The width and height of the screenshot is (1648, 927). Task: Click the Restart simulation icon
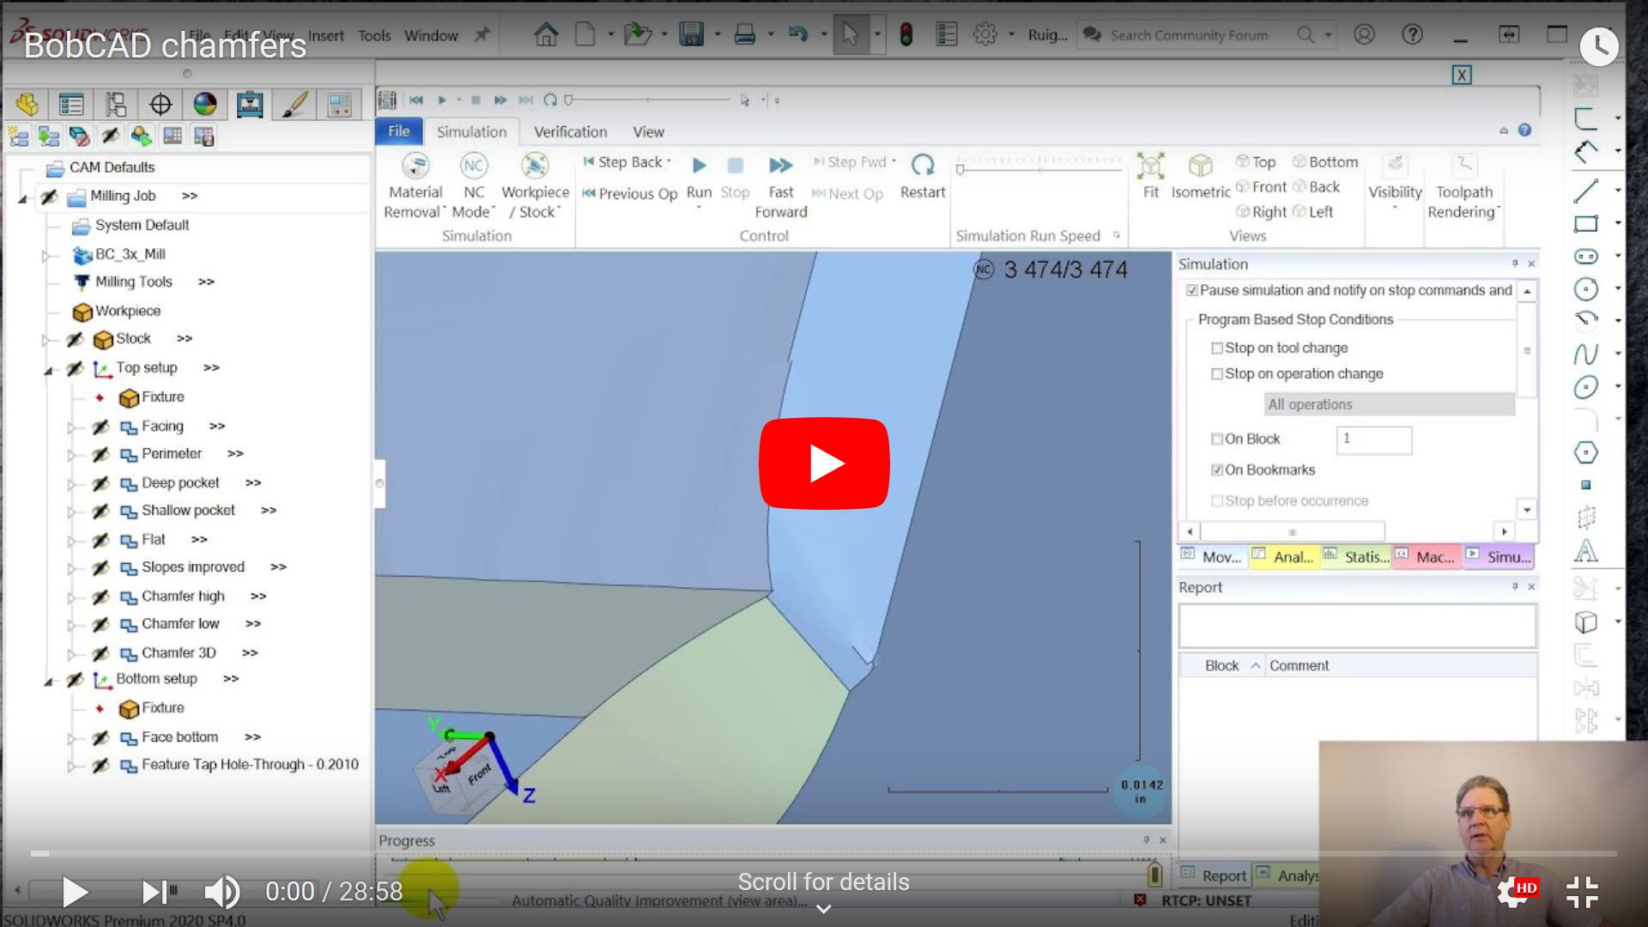[923, 165]
